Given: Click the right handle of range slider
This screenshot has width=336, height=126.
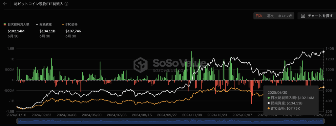Looking at the screenshot, I should pos(324,121).
